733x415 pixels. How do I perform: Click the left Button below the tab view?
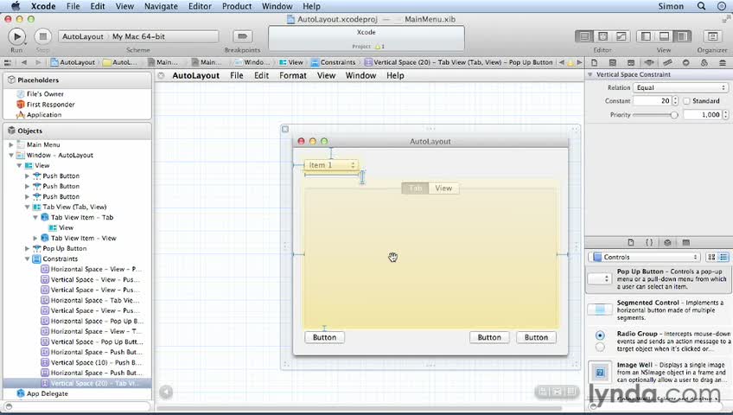(324, 337)
